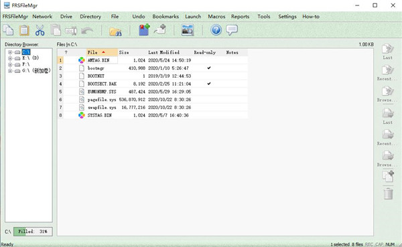
Task: Click the top Browse copy-to icon
Action: (387, 92)
